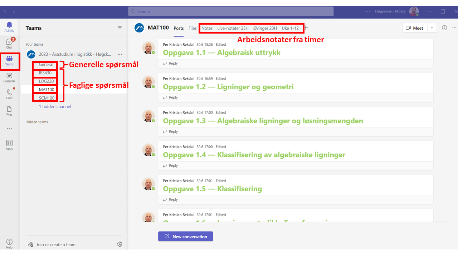
Task: Click author avatar on Oppgave 1.1 post
Action: pyautogui.click(x=148, y=48)
